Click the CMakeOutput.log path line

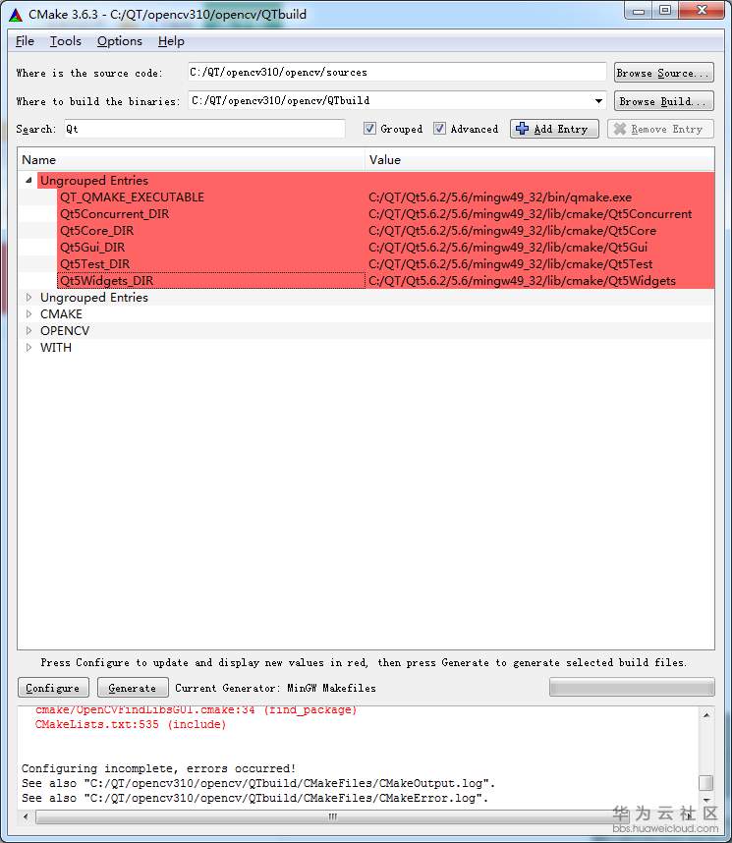tap(258, 783)
